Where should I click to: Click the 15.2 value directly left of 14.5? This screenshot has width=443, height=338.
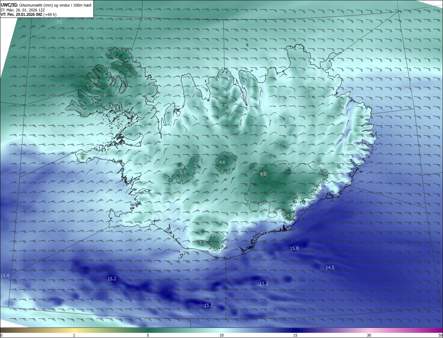tap(264, 284)
